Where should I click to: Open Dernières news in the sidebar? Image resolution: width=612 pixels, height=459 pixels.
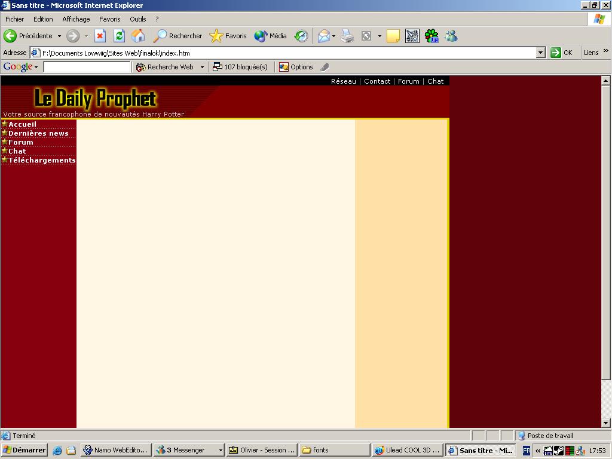[38, 133]
